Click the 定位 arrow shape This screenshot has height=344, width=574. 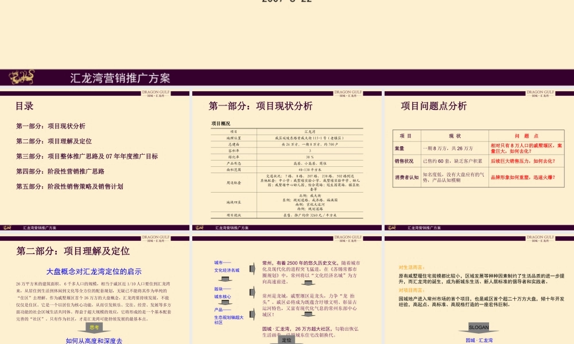click(x=286, y=339)
